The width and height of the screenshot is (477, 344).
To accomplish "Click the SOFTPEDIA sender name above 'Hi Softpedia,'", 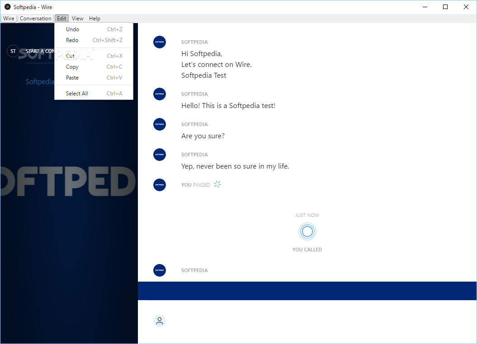I will (194, 42).
